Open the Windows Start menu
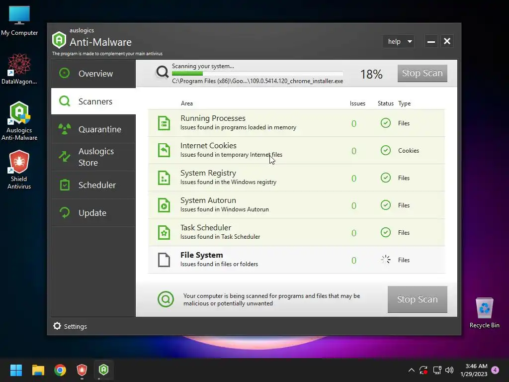Screen dimensions: 509x382 point(16,370)
